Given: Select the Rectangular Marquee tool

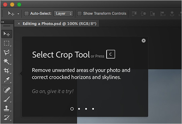Looking at the screenshot, I should [x=7, y=43].
